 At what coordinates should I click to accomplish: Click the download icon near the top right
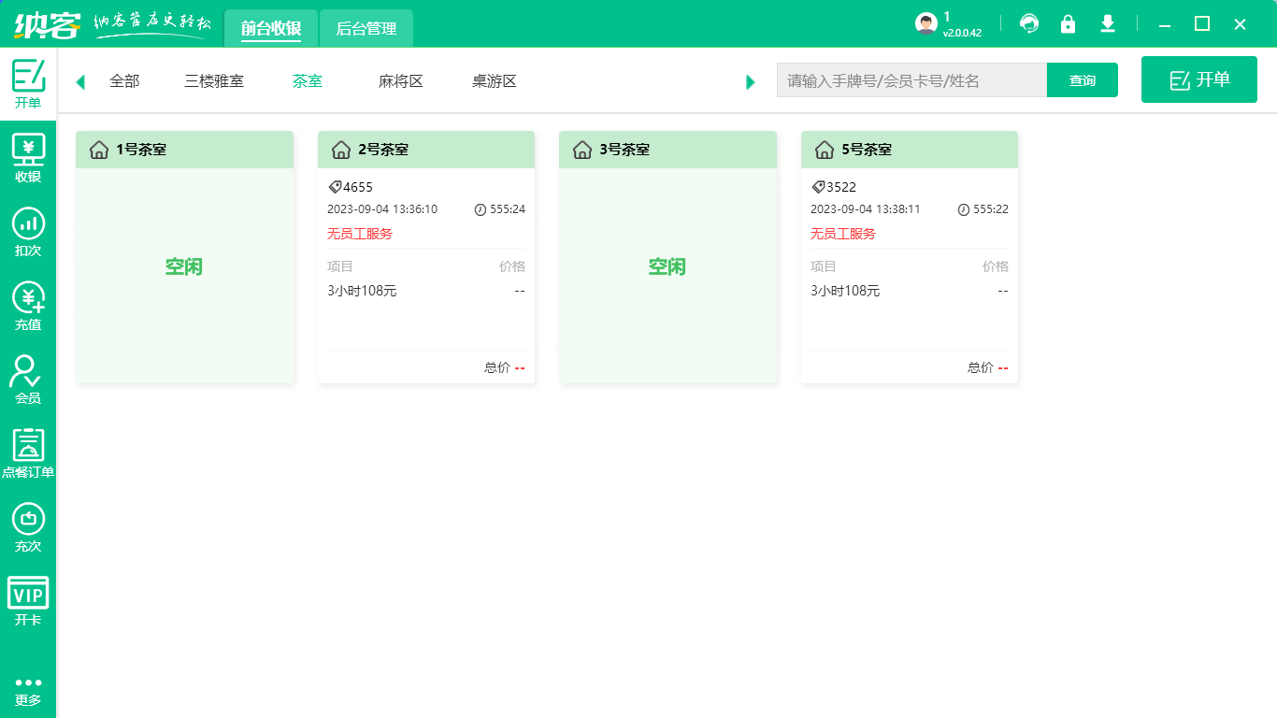tap(1108, 23)
